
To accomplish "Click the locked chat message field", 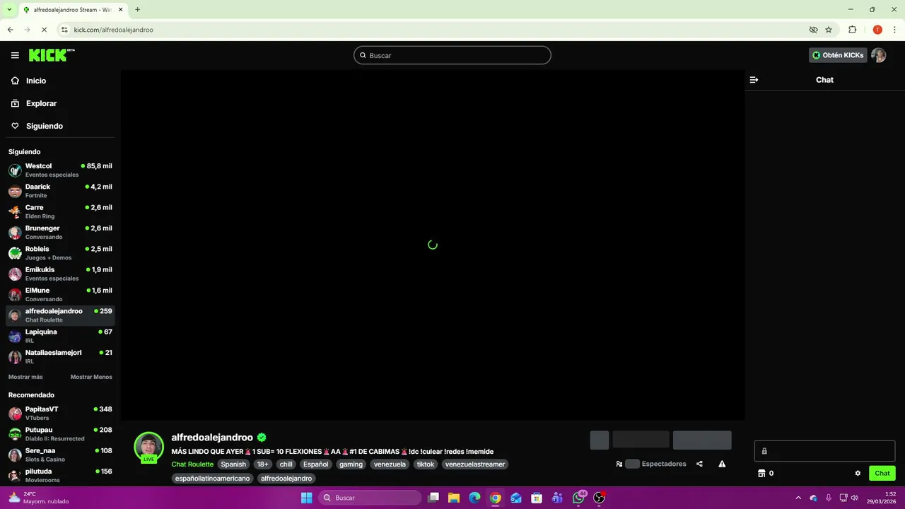I will 824,451.
